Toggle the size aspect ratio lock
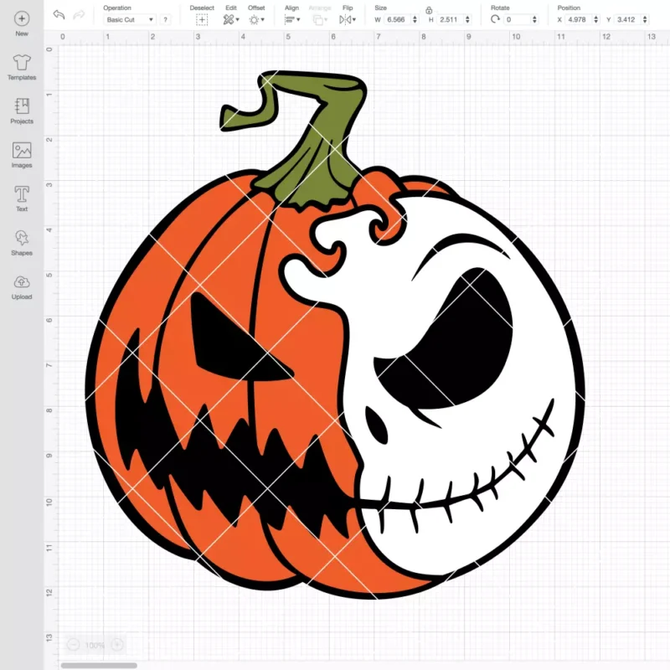 (429, 10)
